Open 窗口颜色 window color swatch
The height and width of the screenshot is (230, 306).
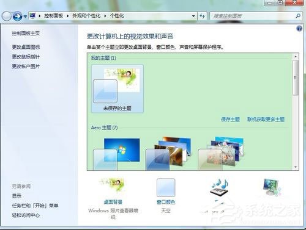166,187
